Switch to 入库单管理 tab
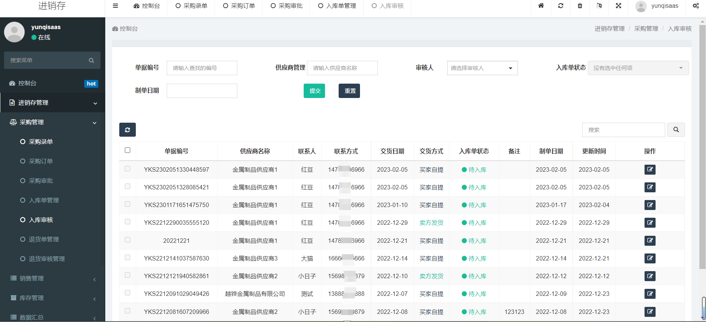 [337, 6]
